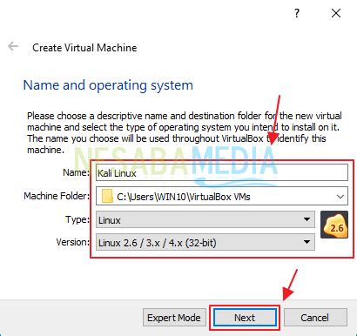
Task: Click the Linux 2.6 OS type icon
Action: click(x=334, y=225)
